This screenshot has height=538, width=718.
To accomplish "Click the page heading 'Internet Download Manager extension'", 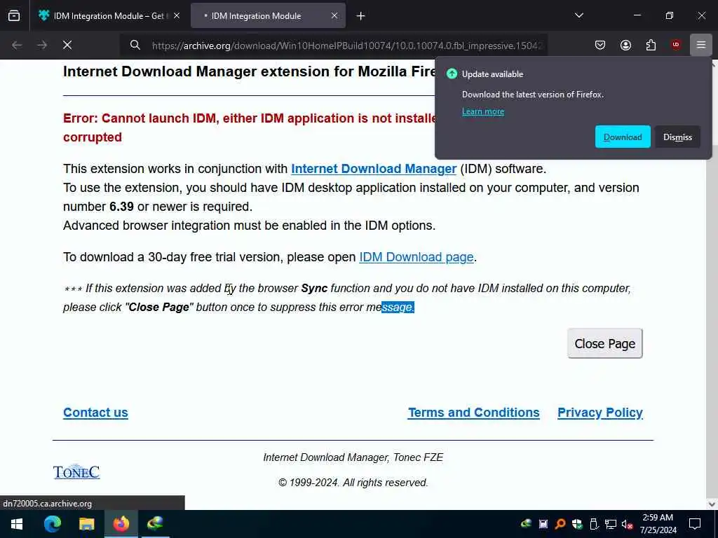I will (x=250, y=72).
